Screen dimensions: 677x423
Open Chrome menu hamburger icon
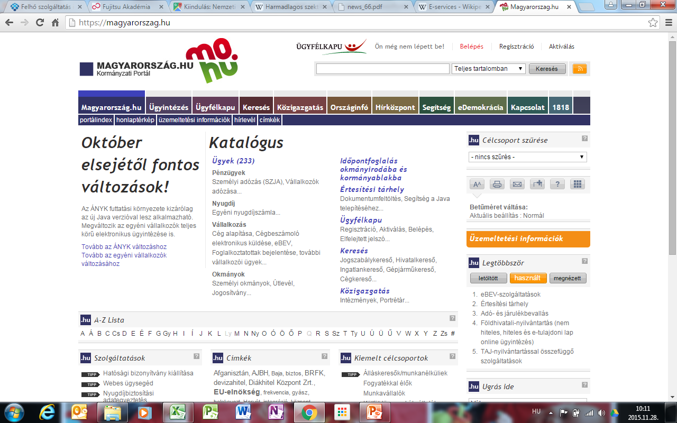pyautogui.click(x=667, y=23)
